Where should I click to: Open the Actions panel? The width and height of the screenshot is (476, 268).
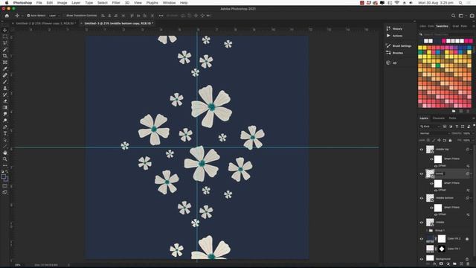point(395,36)
